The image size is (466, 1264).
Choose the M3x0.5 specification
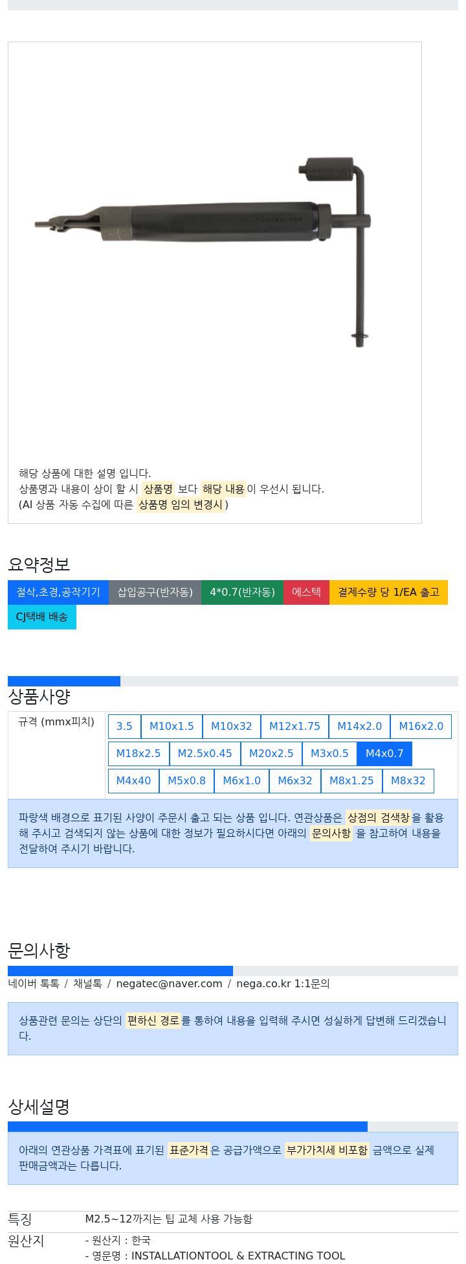click(x=329, y=754)
